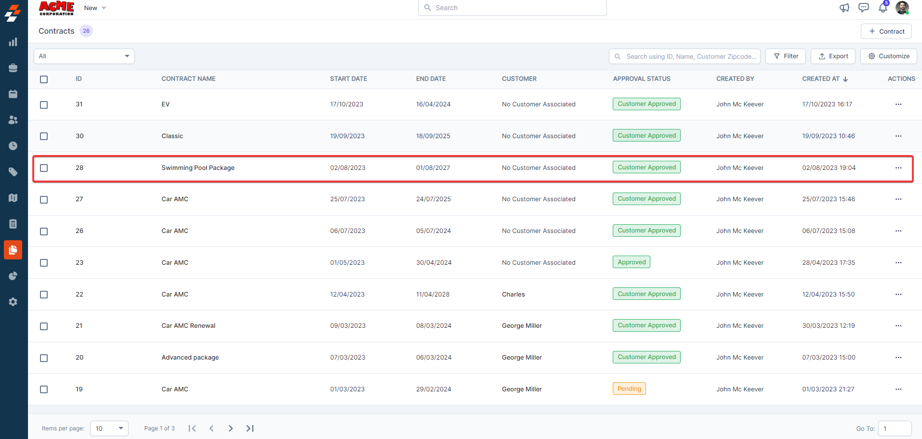Open the calendar icon in sidebar

click(13, 94)
